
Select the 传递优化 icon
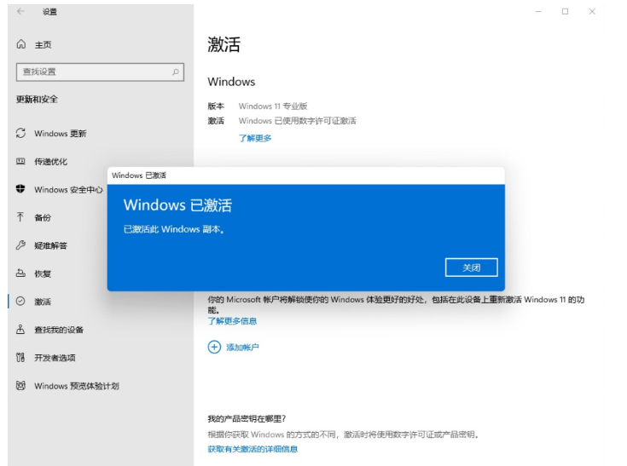coord(21,162)
